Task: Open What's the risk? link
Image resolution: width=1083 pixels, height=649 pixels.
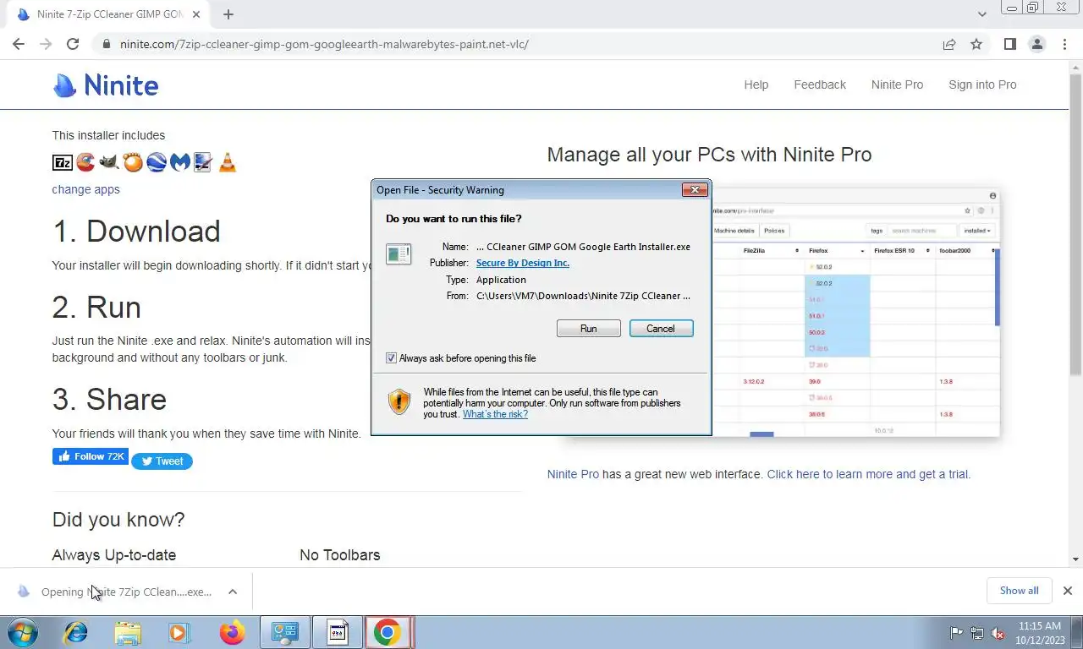Action: coord(496,414)
